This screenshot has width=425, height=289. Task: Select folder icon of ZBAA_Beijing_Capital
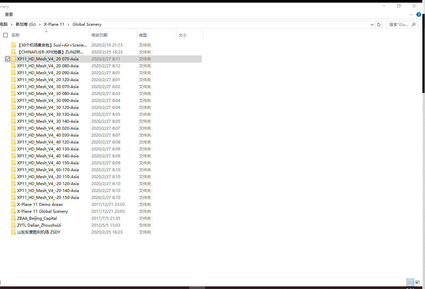coord(13,218)
